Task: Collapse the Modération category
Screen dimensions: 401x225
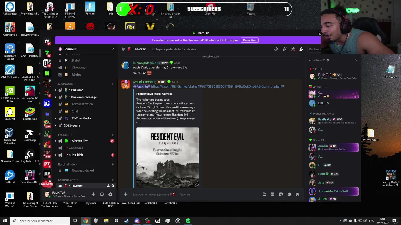Action: 67,84
